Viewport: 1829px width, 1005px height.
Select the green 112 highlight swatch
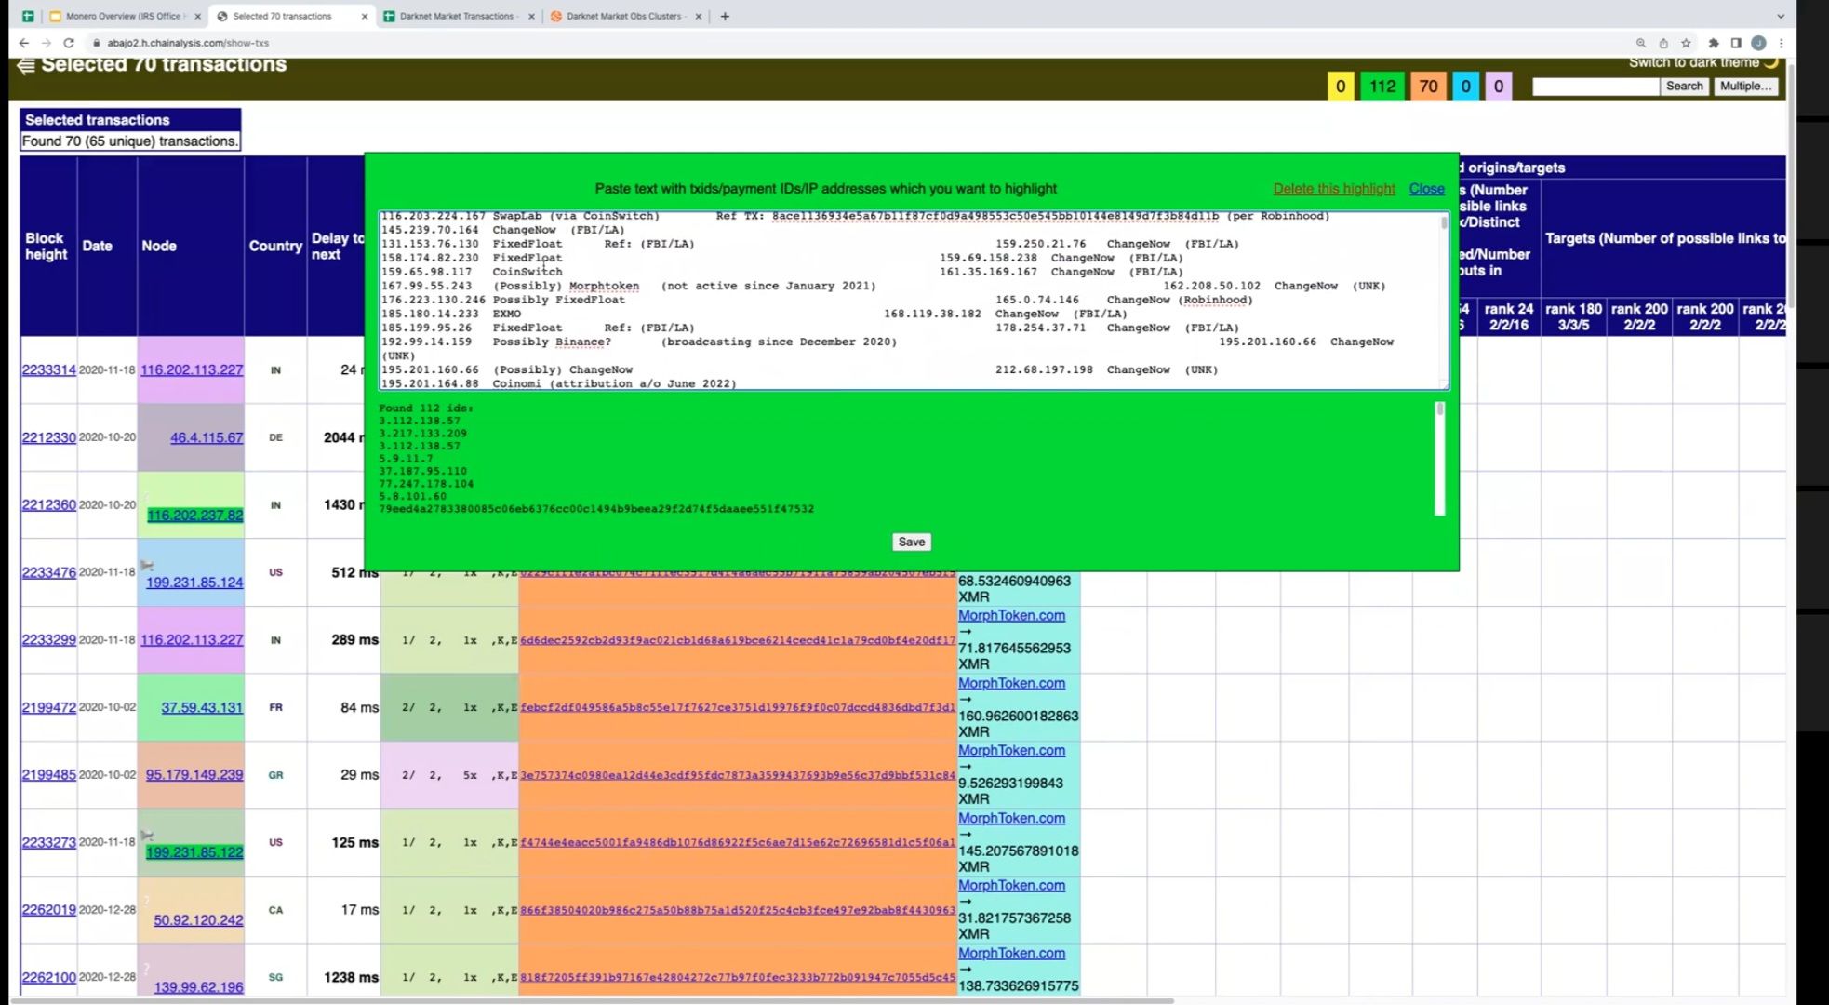pos(1382,87)
